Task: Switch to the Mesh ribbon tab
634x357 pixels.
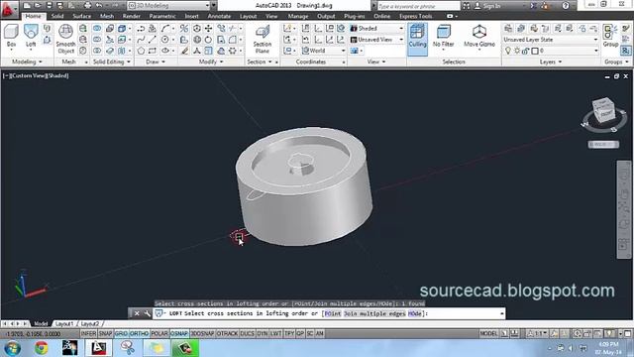Action: pos(107,16)
